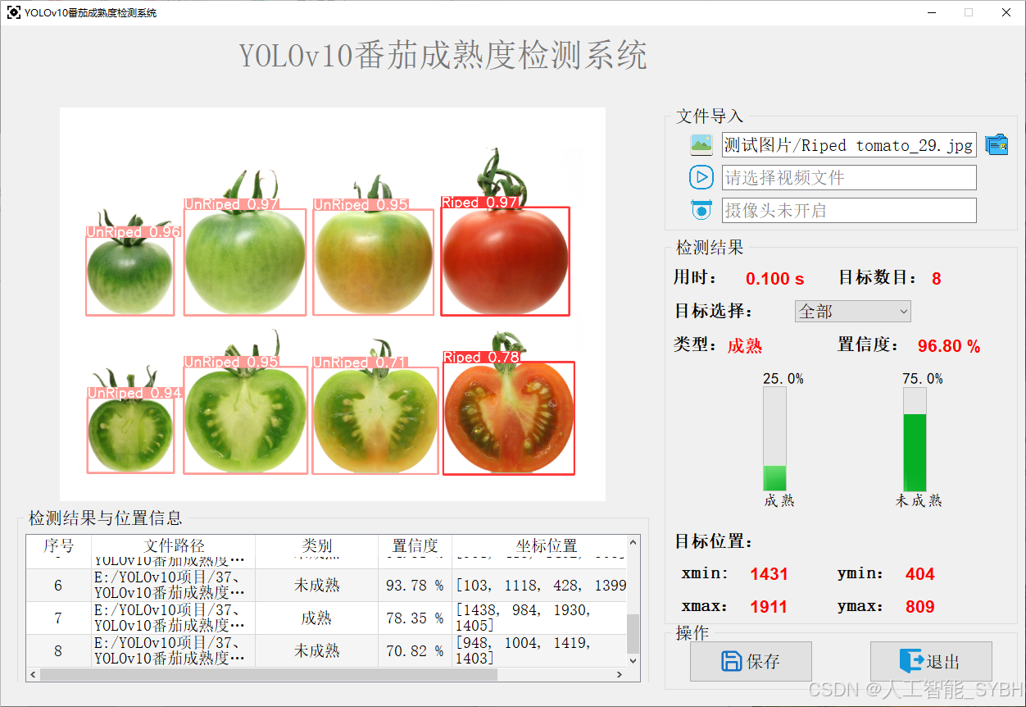Click the 置信度 column header
This screenshot has width=1026, height=707.
pyautogui.click(x=415, y=545)
